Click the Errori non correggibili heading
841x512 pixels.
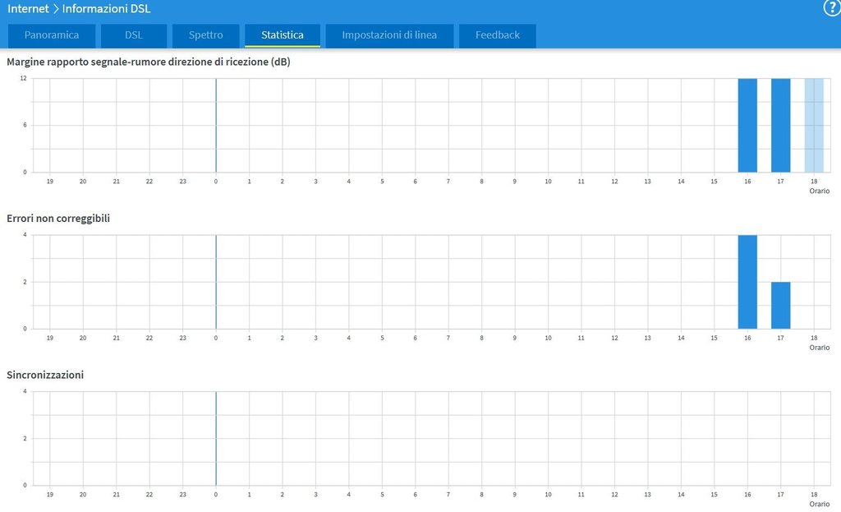(58, 219)
